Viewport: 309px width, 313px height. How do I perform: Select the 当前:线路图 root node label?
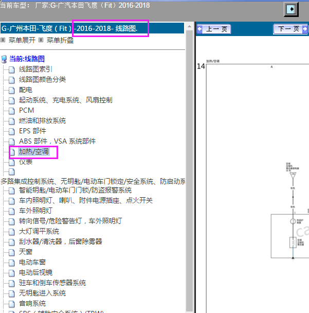click(27, 59)
